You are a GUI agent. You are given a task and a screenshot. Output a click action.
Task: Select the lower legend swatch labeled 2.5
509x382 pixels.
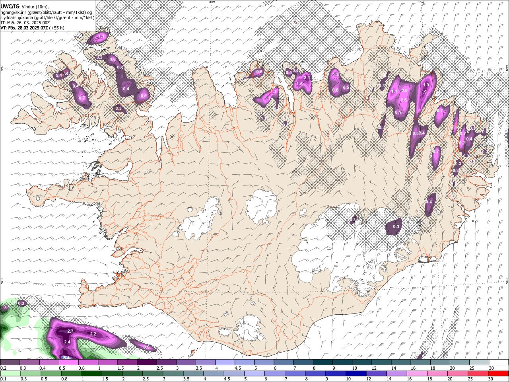coord(152,373)
